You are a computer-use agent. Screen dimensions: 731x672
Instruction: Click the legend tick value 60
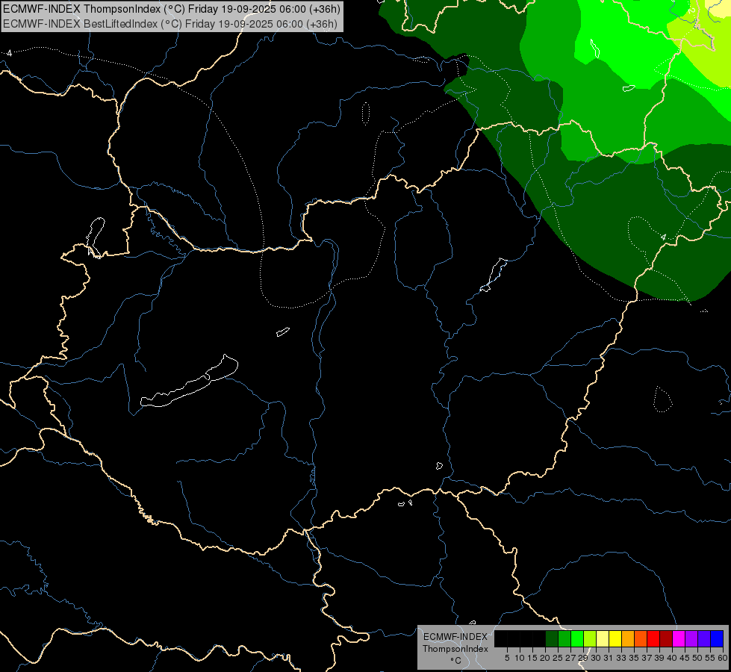723,658
